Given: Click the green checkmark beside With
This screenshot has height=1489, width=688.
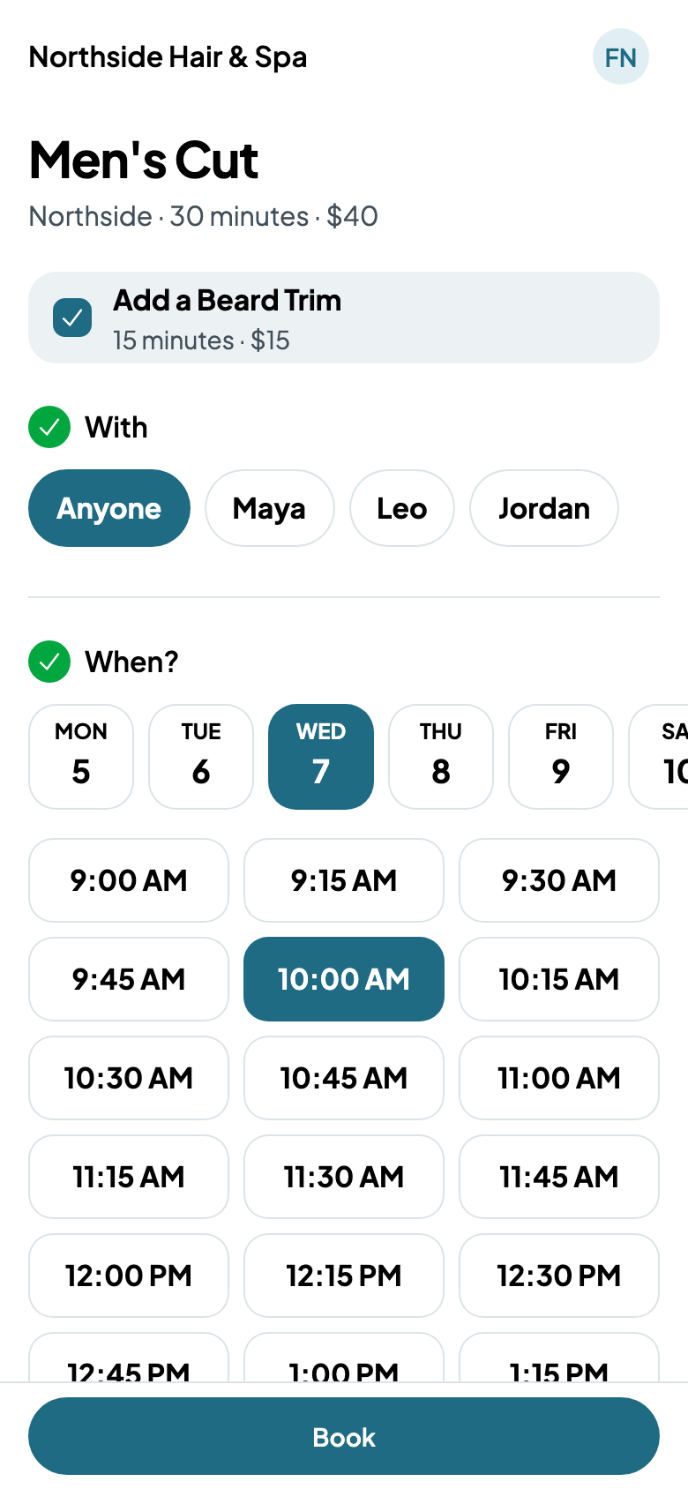Looking at the screenshot, I should point(49,427).
